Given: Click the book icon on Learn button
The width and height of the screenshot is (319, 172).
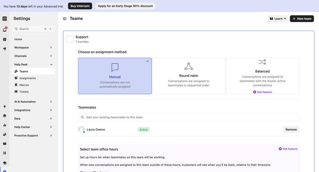Looking at the screenshot, I should pyautogui.click(x=271, y=18).
